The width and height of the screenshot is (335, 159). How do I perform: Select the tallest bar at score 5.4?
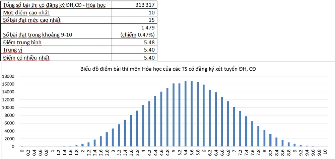(x=185, y=114)
